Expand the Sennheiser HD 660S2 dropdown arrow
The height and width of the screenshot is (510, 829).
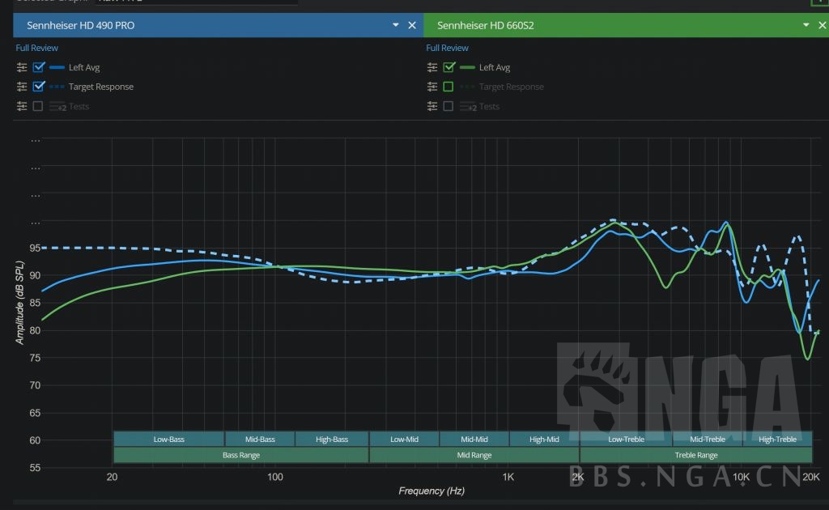pos(806,25)
